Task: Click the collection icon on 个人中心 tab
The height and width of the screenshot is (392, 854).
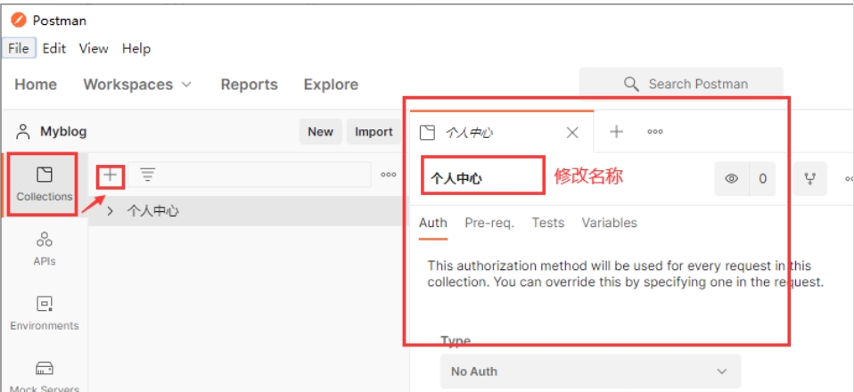Action: 428,132
